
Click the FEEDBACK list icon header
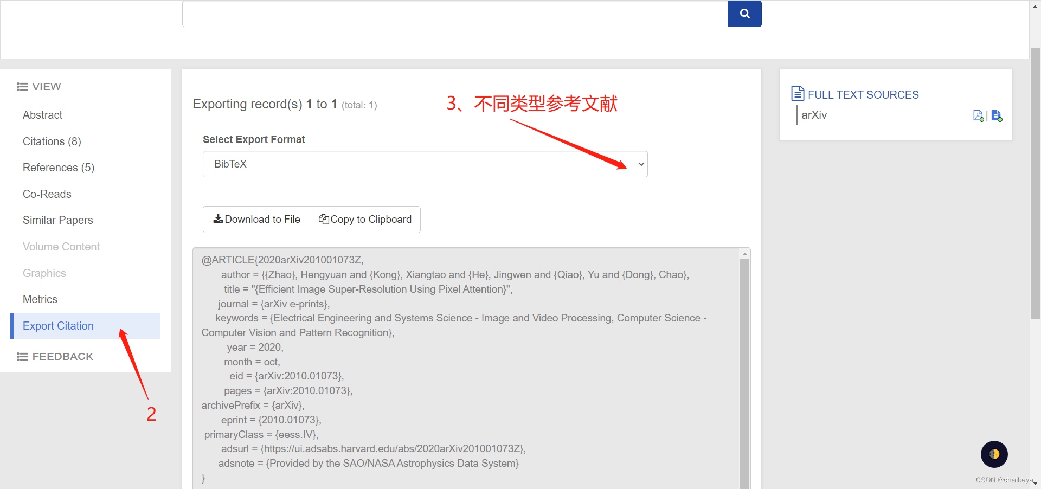point(55,357)
